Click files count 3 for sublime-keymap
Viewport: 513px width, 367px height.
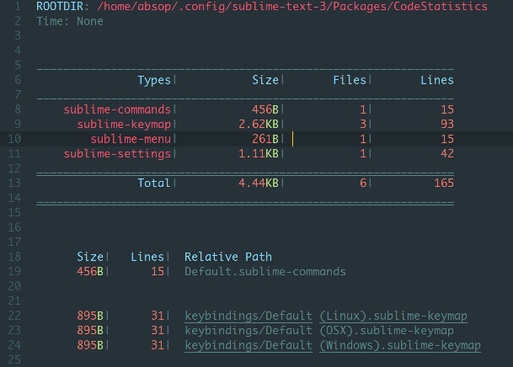click(x=363, y=125)
